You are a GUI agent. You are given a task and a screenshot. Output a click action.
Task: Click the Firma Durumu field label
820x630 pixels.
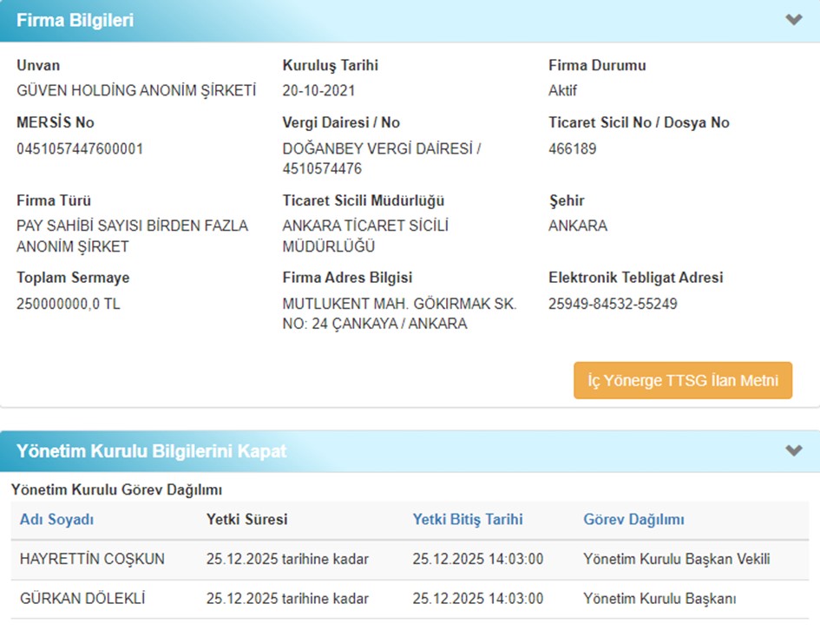pyautogui.click(x=597, y=65)
